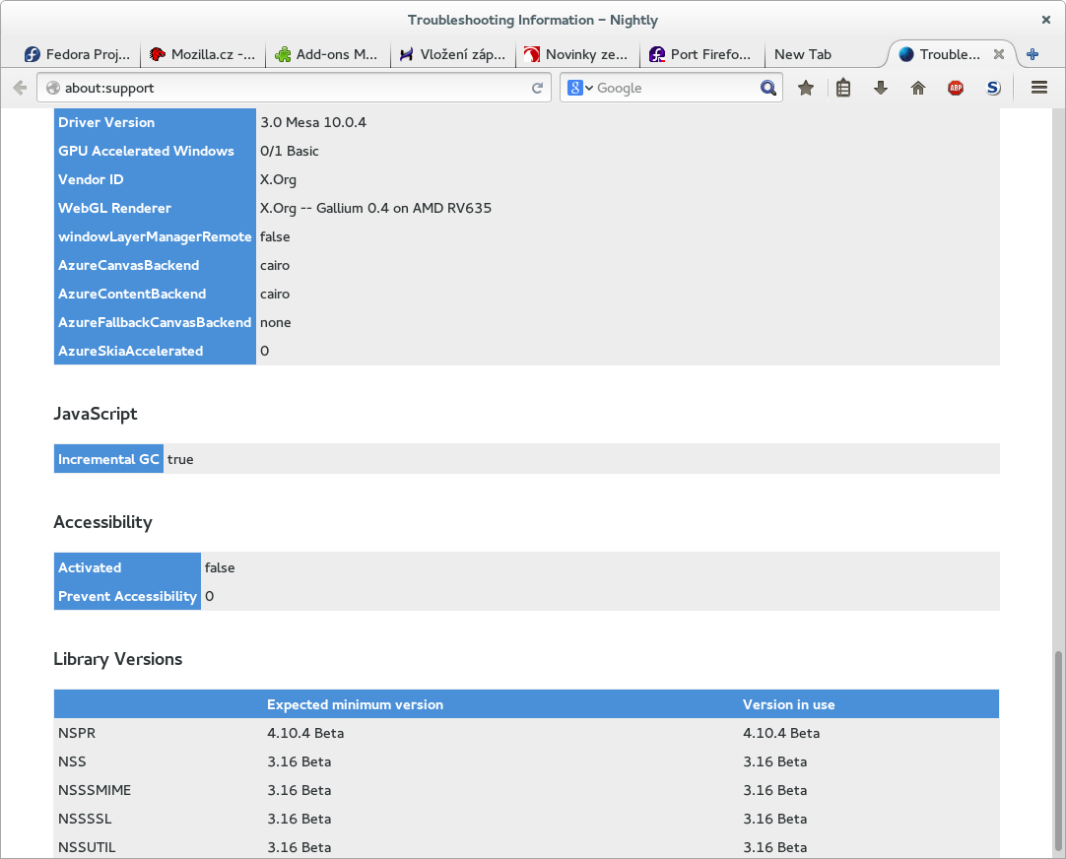Show bookmarks list icon
This screenshot has height=859, width=1066.
click(843, 88)
